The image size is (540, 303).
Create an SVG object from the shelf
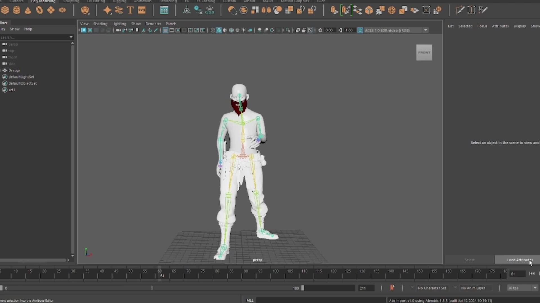pos(142,10)
